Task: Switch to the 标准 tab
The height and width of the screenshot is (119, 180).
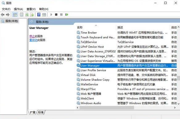Action: pos(41,112)
